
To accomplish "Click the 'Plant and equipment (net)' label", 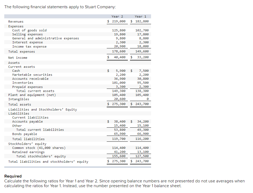I will coord(32,95).
